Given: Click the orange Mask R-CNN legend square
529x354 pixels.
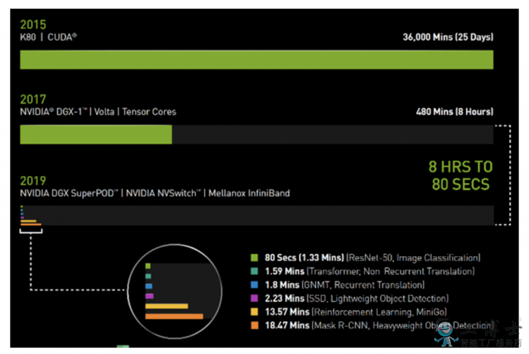Looking at the screenshot, I should tap(254, 326).
